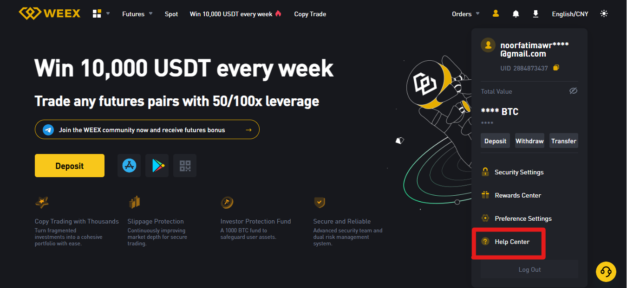Click the Total Value label
This screenshot has height=288, width=627.
pos(496,91)
